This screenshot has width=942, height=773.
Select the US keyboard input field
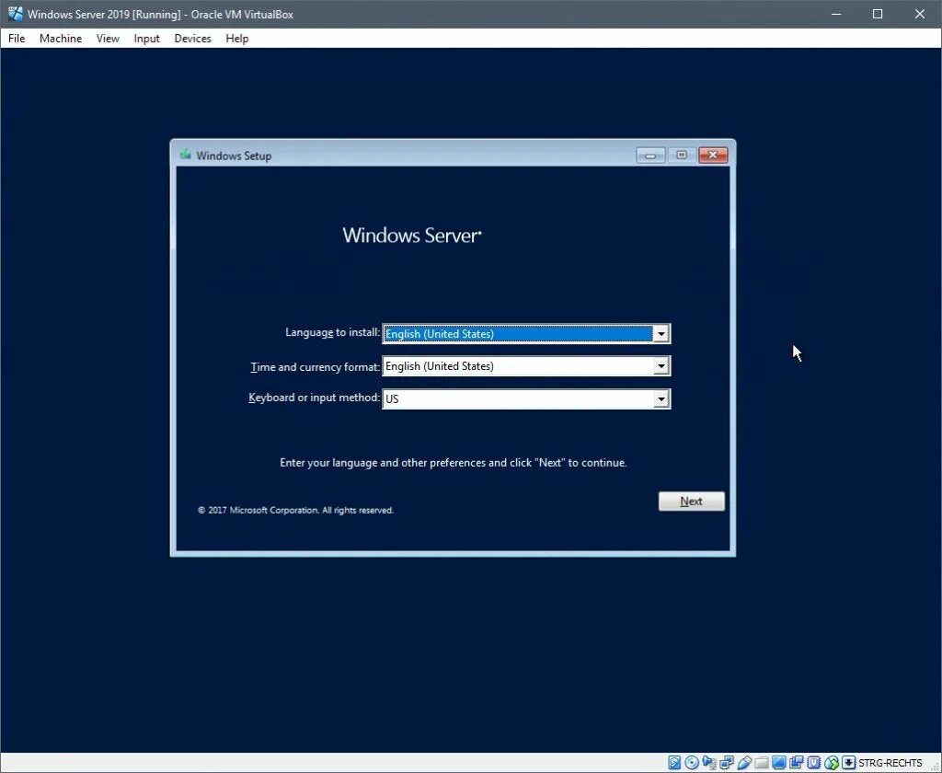click(526, 398)
